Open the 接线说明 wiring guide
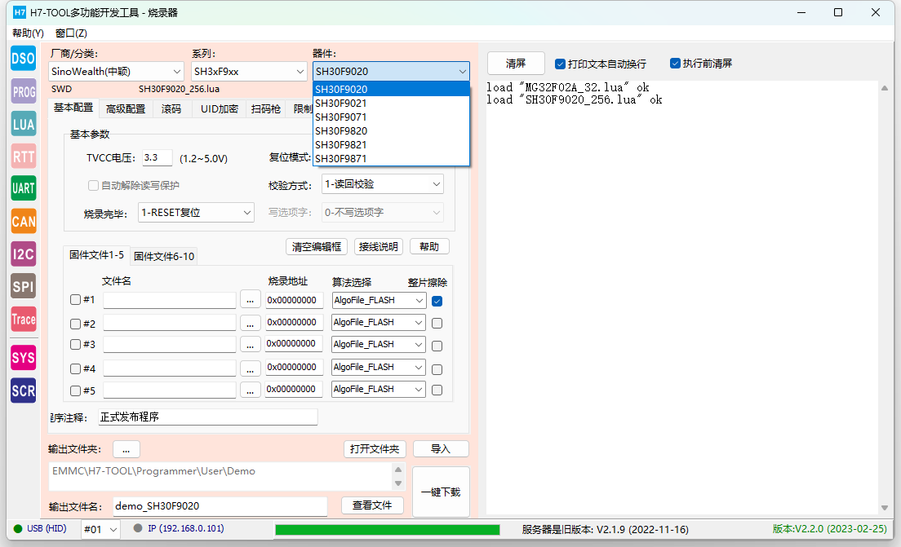The image size is (901, 547). click(378, 247)
